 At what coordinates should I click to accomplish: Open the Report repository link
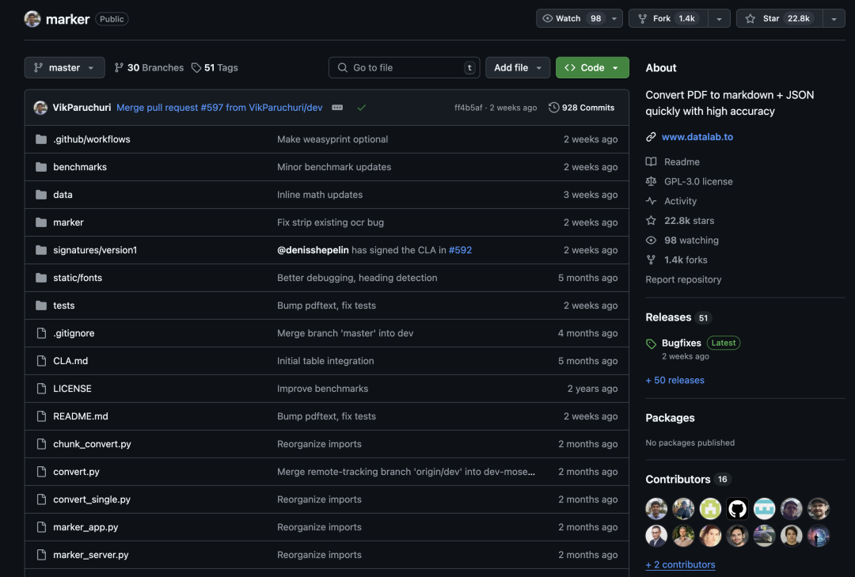coord(683,279)
